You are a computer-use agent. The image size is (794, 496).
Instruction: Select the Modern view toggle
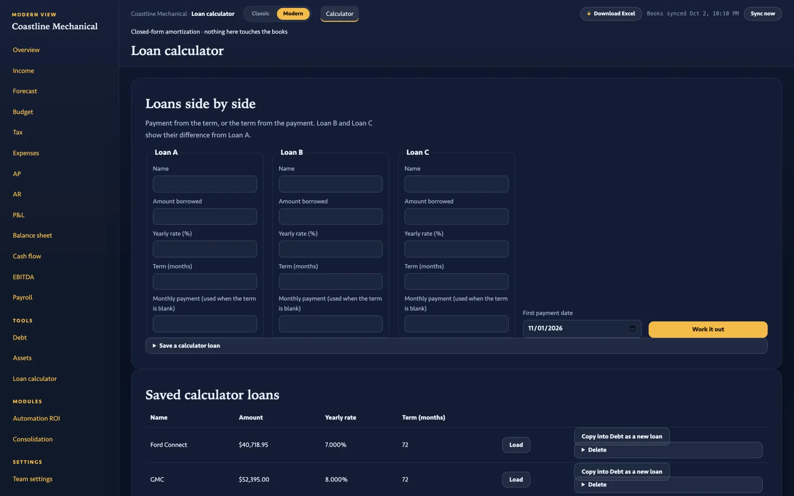coord(293,14)
